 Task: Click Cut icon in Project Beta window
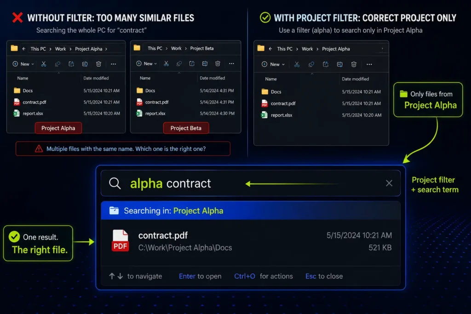pyautogui.click(x=166, y=63)
